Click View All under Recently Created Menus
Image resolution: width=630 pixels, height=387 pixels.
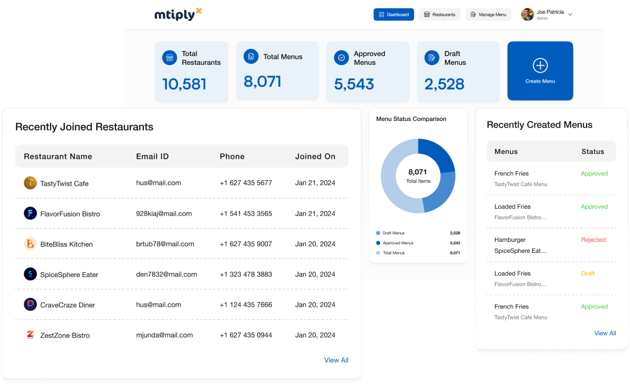(x=605, y=333)
